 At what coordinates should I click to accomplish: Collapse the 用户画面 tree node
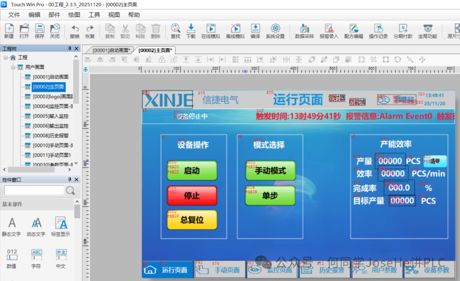(13, 67)
